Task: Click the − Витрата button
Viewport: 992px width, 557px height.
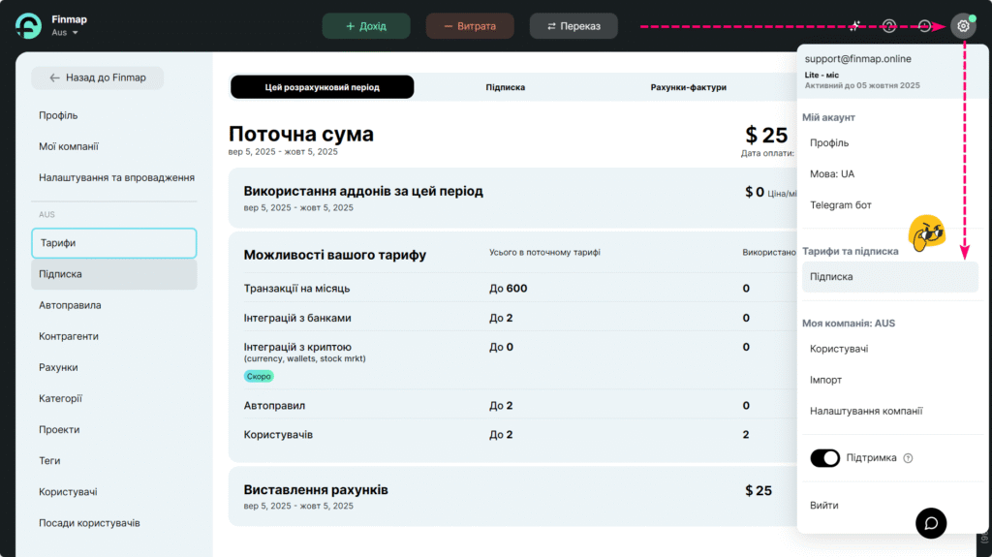Action: point(470,26)
